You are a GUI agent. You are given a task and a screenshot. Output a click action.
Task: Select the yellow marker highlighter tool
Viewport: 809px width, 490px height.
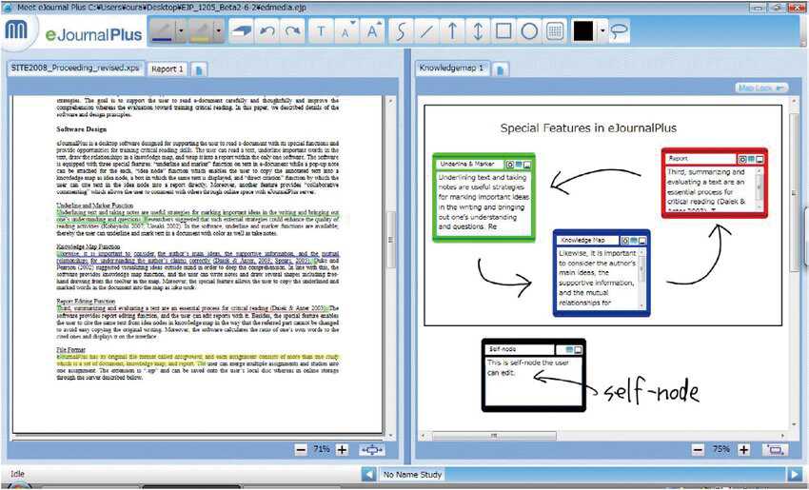click(x=201, y=31)
